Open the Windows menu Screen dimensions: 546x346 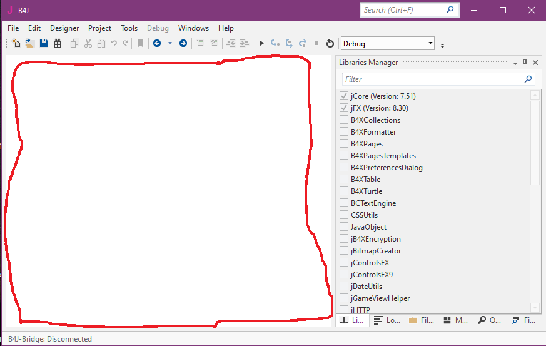(194, 28)
